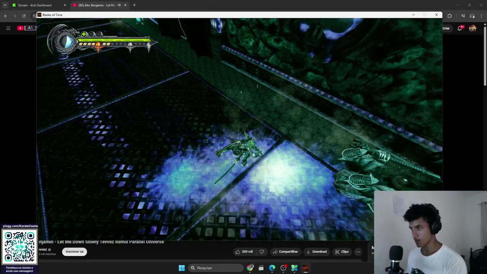Open the video more actions ellipsis
Viewport: 487px width, 274px height.
coord(358,252)
